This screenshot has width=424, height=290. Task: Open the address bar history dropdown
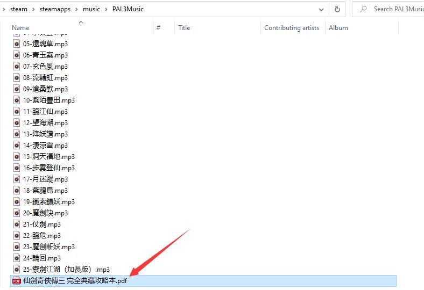321,10
